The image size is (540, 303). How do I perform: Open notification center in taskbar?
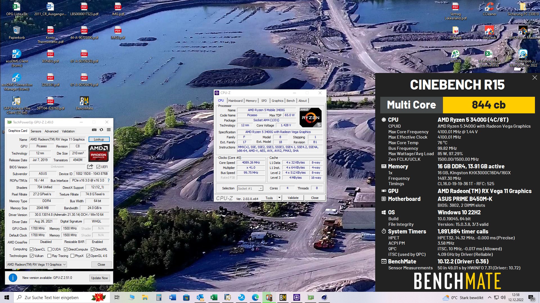[531, 297]
